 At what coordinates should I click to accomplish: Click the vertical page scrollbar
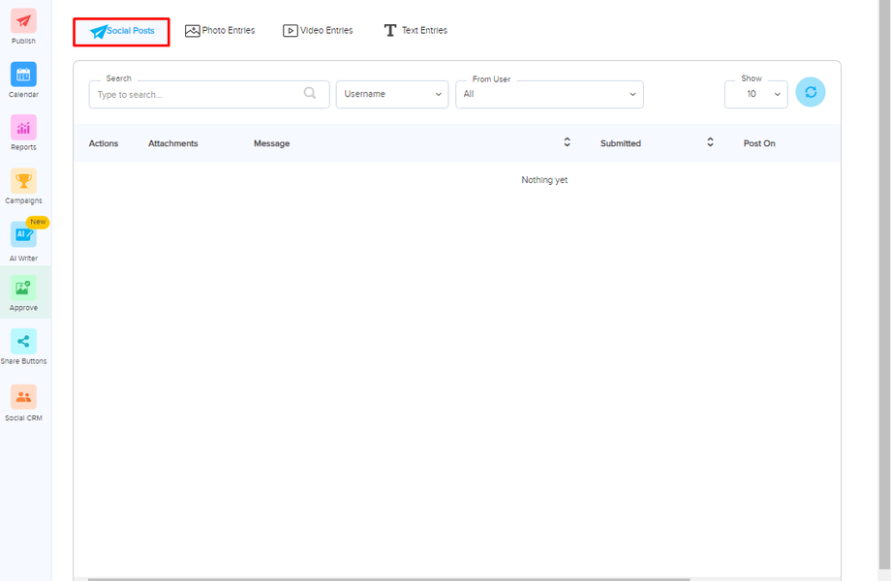(884, 284)
